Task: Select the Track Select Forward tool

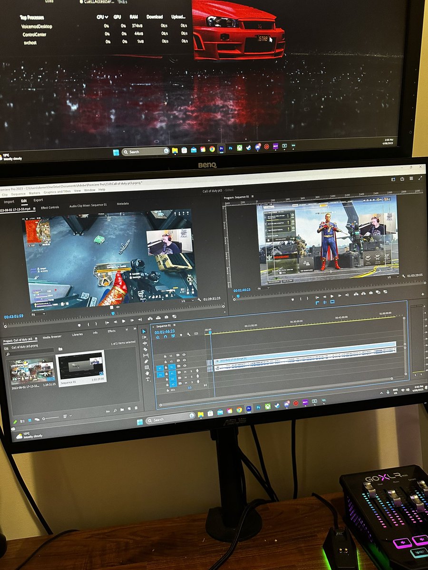Action: point(145,337)
